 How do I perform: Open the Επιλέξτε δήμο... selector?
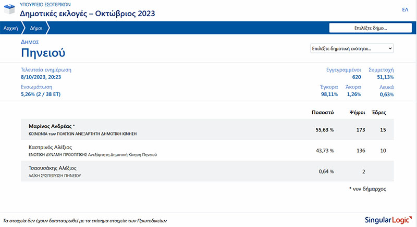tap(369, 28)
